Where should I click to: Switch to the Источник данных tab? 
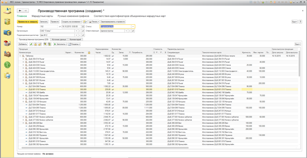pyautogui.click(x=59, y=39)
